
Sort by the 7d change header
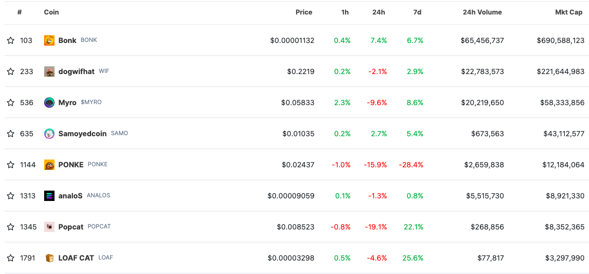tap(417, 12)
